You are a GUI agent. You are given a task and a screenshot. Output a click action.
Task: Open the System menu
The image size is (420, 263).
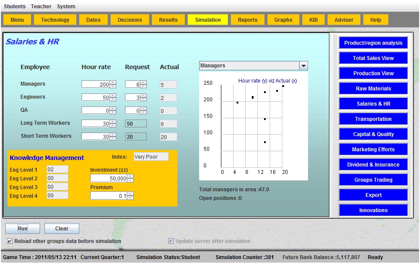(66, 7)
